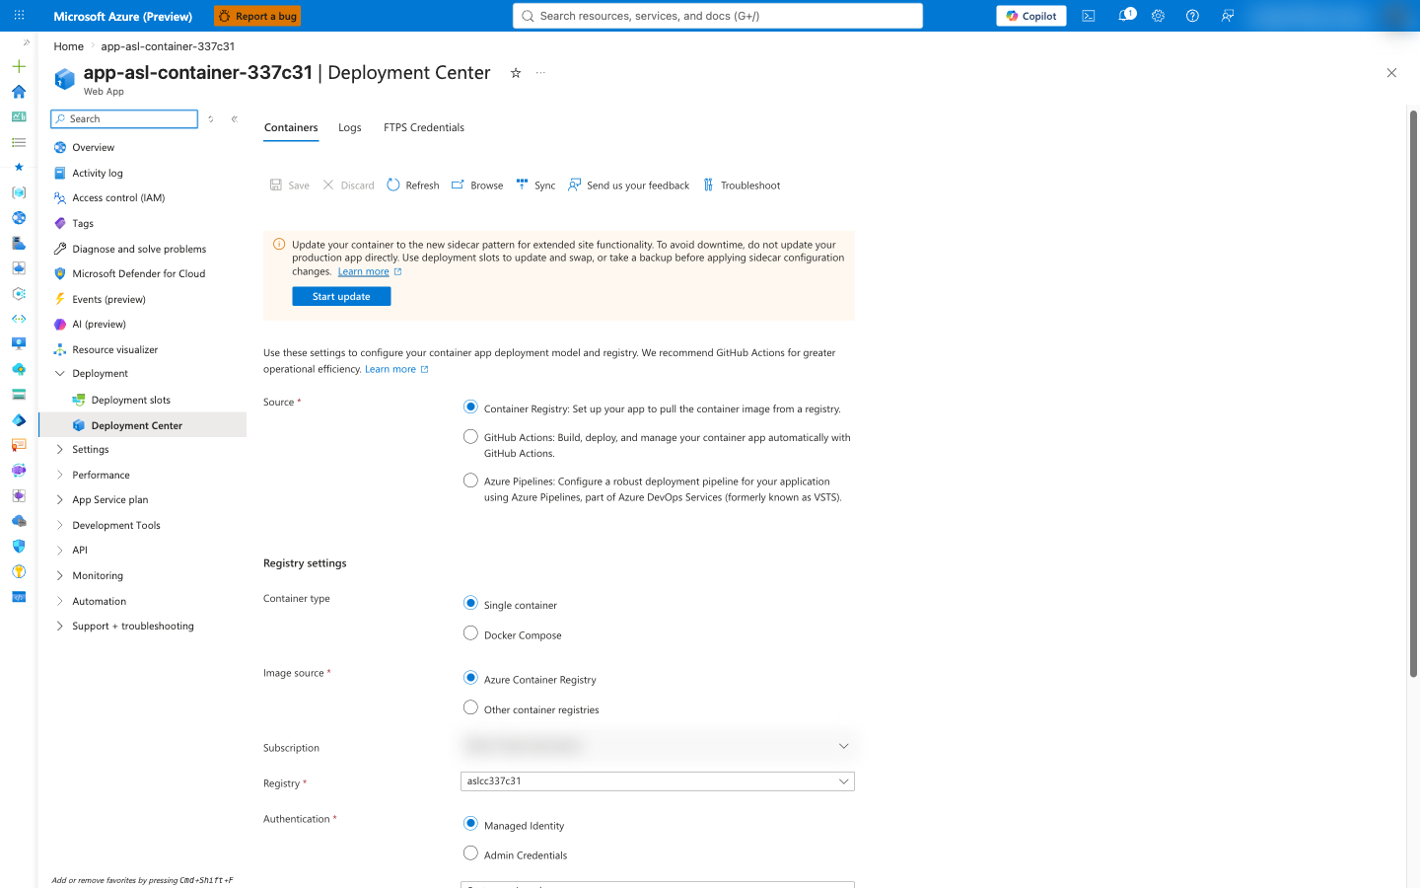Select Managed Identity authentication
This screenshot has width=1420, height=888.
tap(470, 824)
